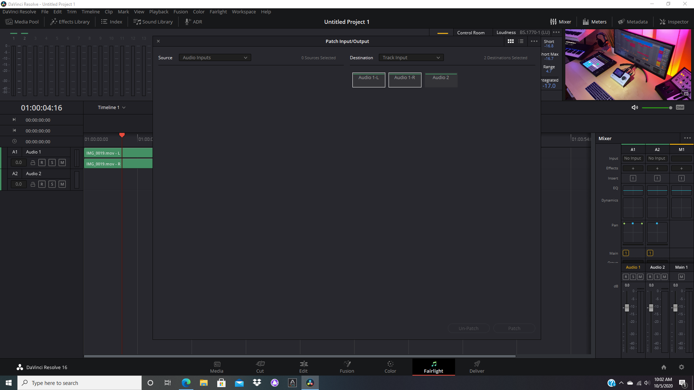Switch patch dialog to list view

[x=521, y=41]
